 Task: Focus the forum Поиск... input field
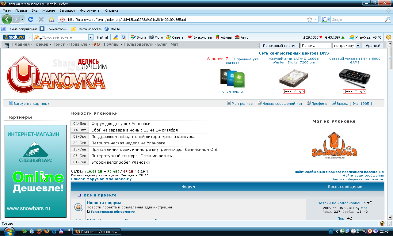click(316, 46)
